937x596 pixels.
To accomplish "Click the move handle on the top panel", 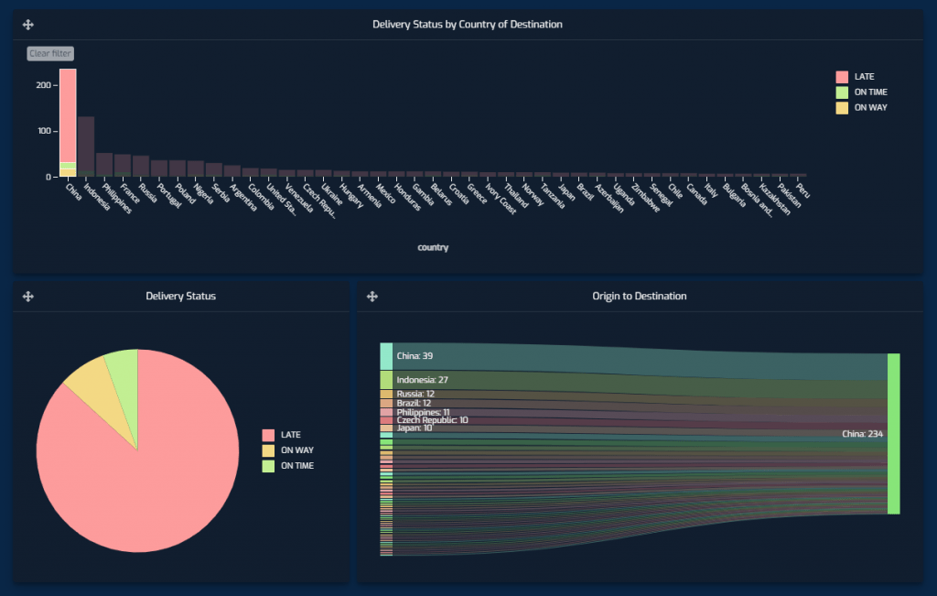I will pos(27,25).
